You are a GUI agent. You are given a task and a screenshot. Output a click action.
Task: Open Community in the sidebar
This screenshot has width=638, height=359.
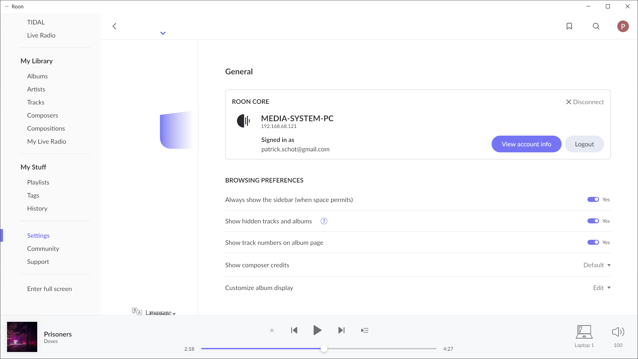pos(43,248)
